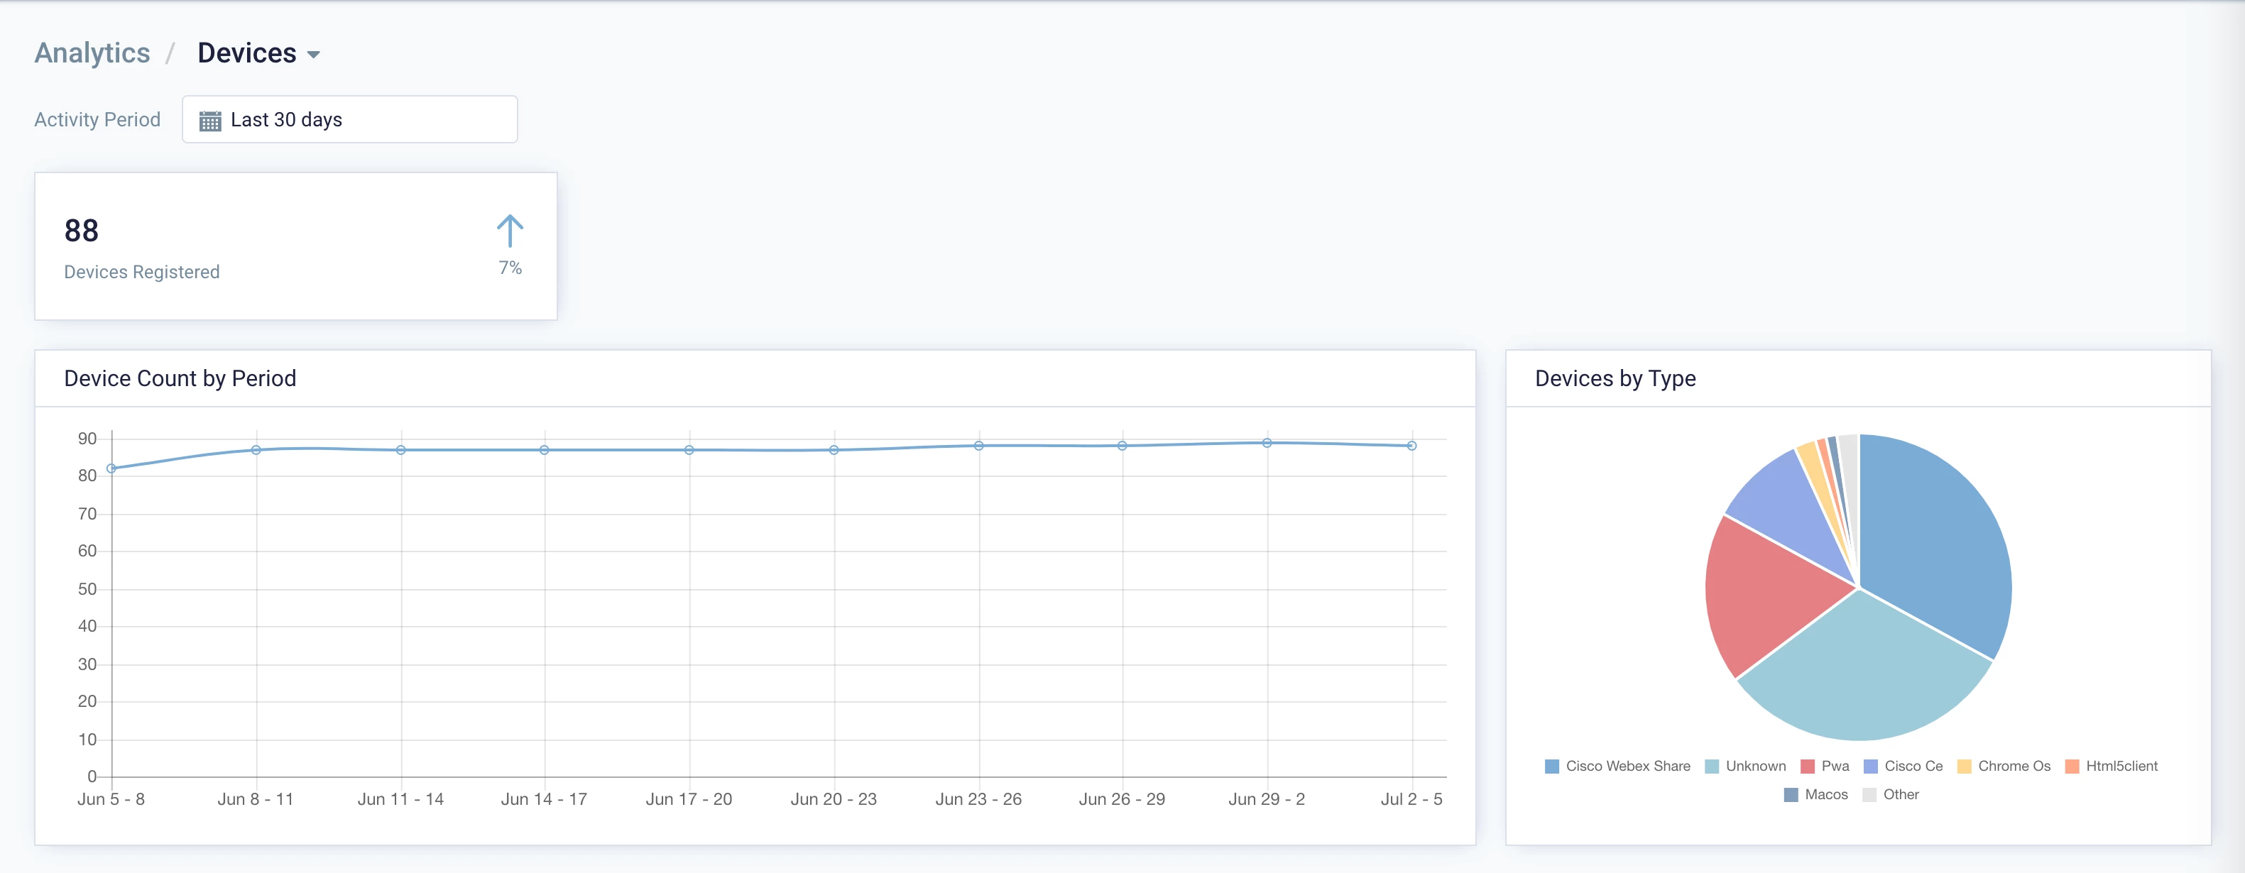
Task: Click the upward trend arrow icon
Action: coord(510,231)
